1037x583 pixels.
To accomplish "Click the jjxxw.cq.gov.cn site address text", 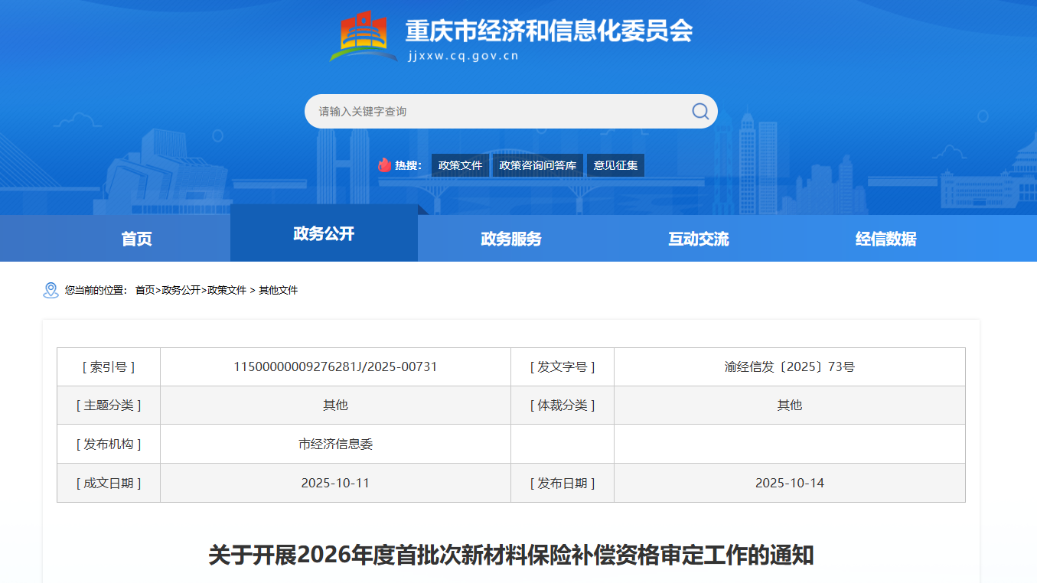I will 463,55.
